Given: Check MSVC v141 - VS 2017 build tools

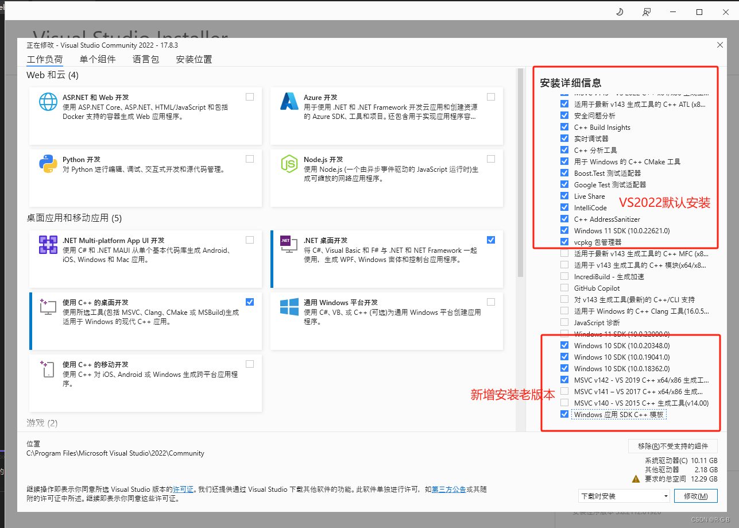Looking at the screenshot, I should pos(564,391).
